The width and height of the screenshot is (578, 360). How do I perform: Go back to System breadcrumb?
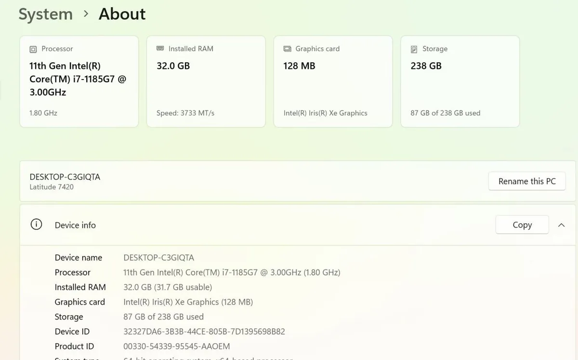(45, 14)
